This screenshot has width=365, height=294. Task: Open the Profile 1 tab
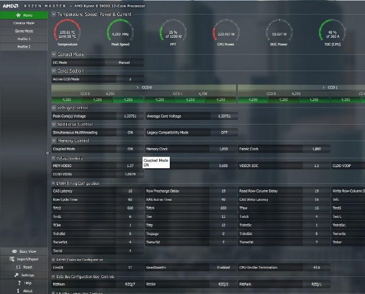24,39
